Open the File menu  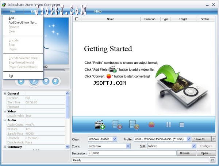pos(13,11)
